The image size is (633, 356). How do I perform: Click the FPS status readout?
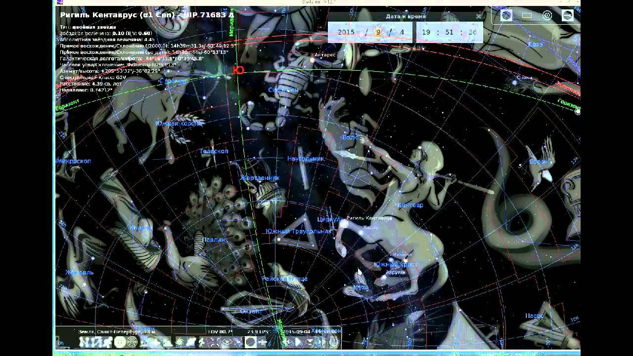pyautogui.click(x=258, y=331)
